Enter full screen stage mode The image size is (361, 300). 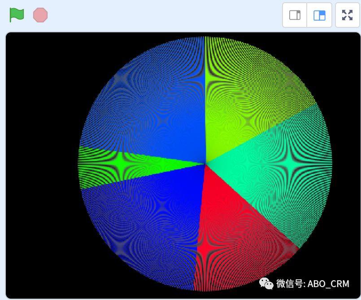tap(348, 15)
